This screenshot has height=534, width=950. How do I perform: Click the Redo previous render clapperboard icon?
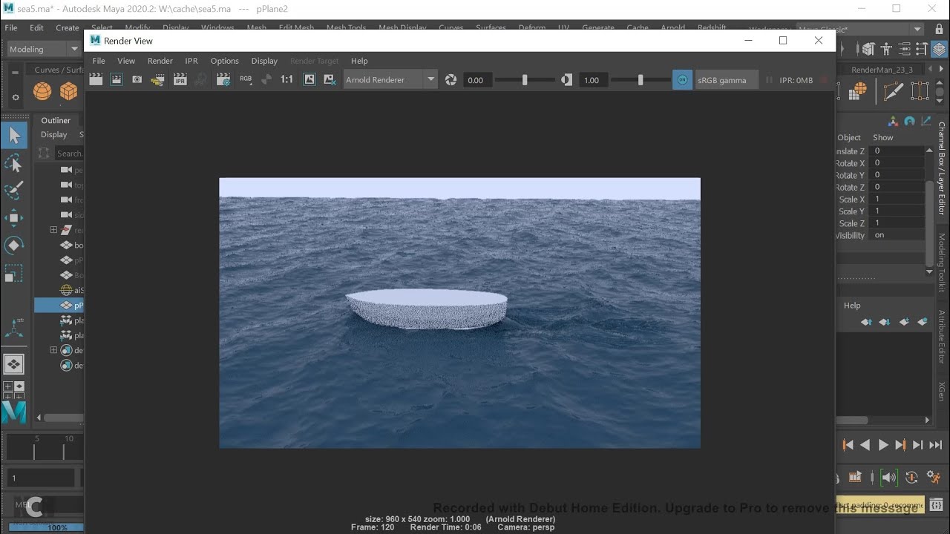[x=96, y=79]
